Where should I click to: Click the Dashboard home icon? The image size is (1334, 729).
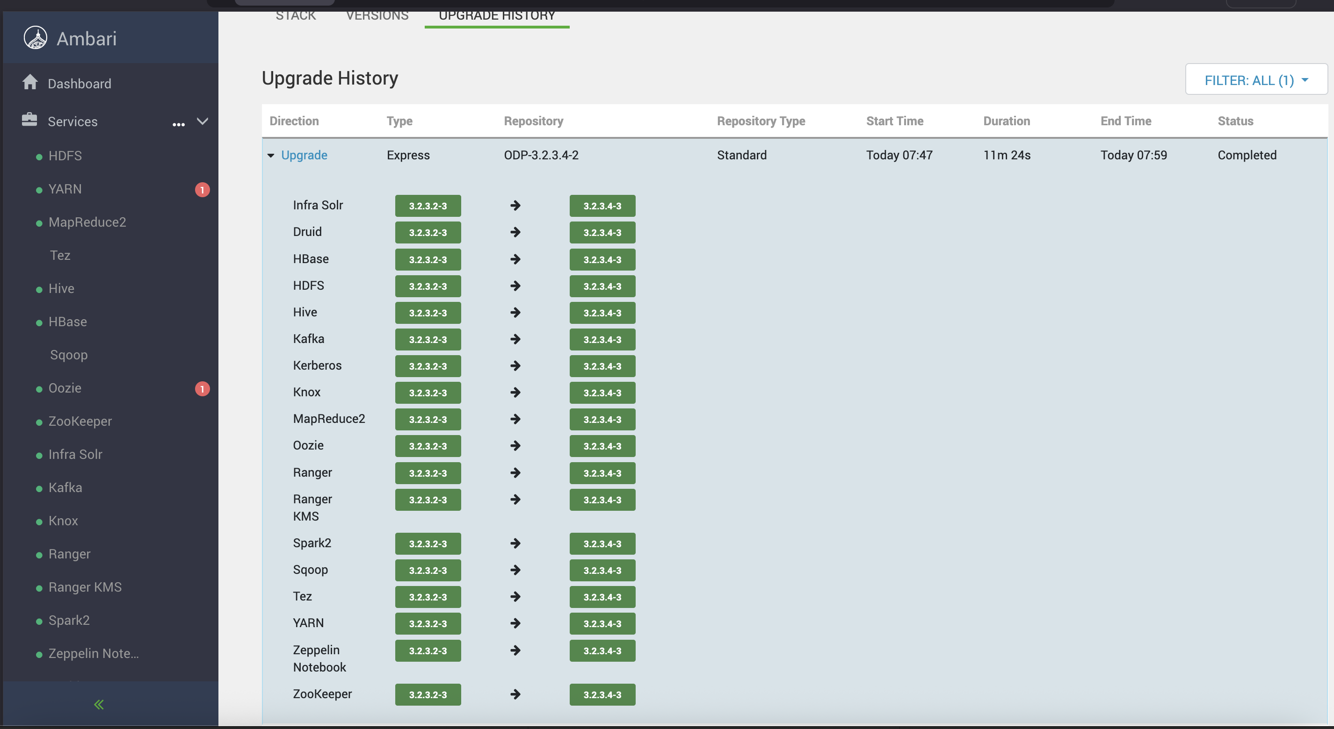coord(30,82)
